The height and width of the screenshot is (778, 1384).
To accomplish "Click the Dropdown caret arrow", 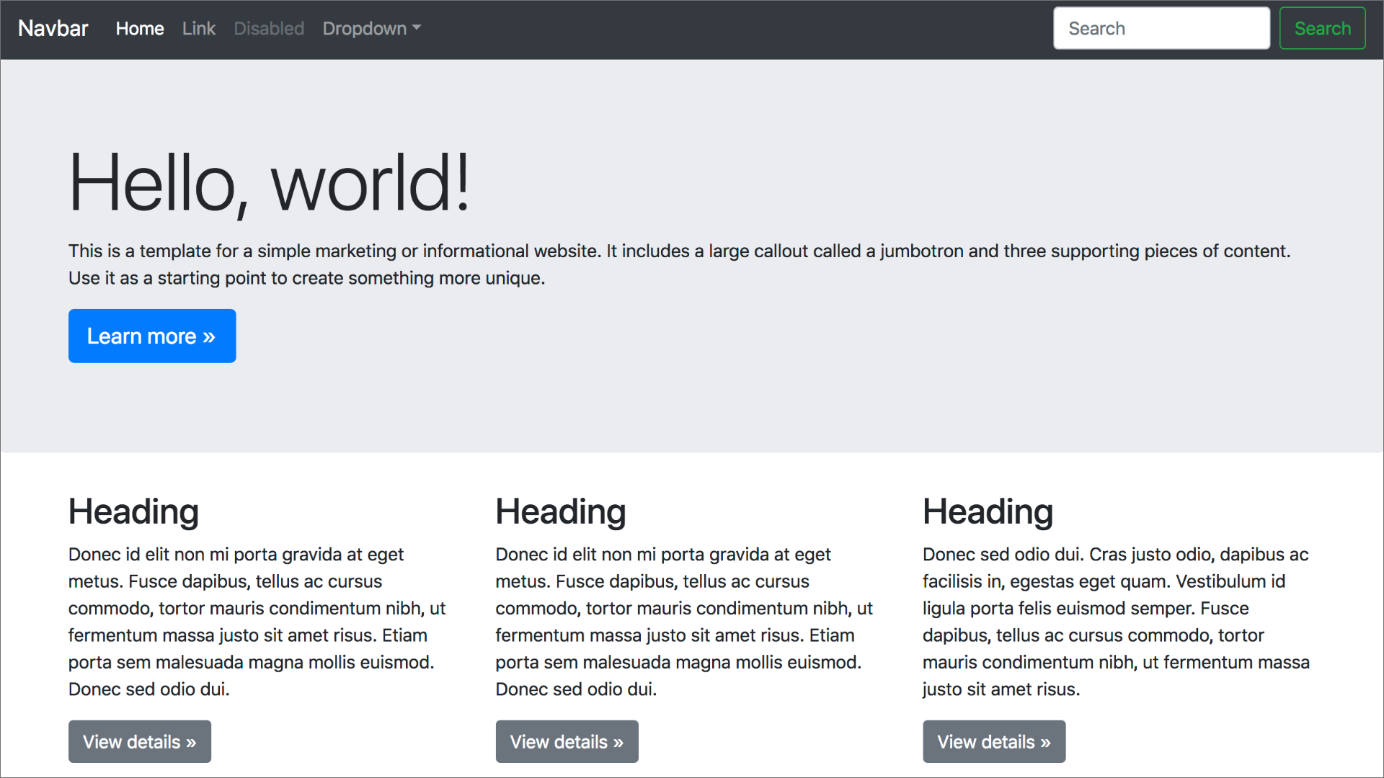I will pos(417,29).
